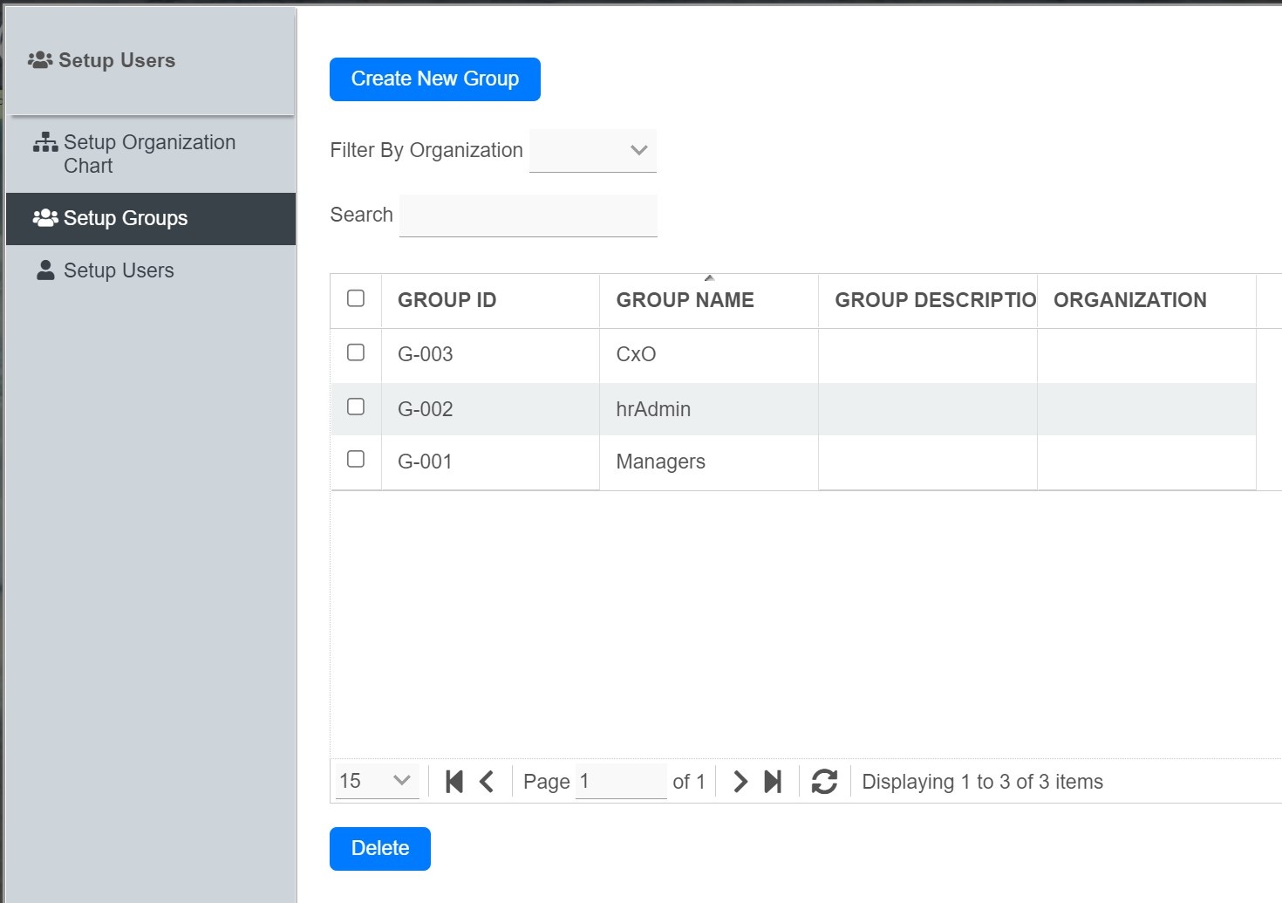Click the Setup Groups people icon
Viewport: 1282px width, 903px height.
point(45,218)
